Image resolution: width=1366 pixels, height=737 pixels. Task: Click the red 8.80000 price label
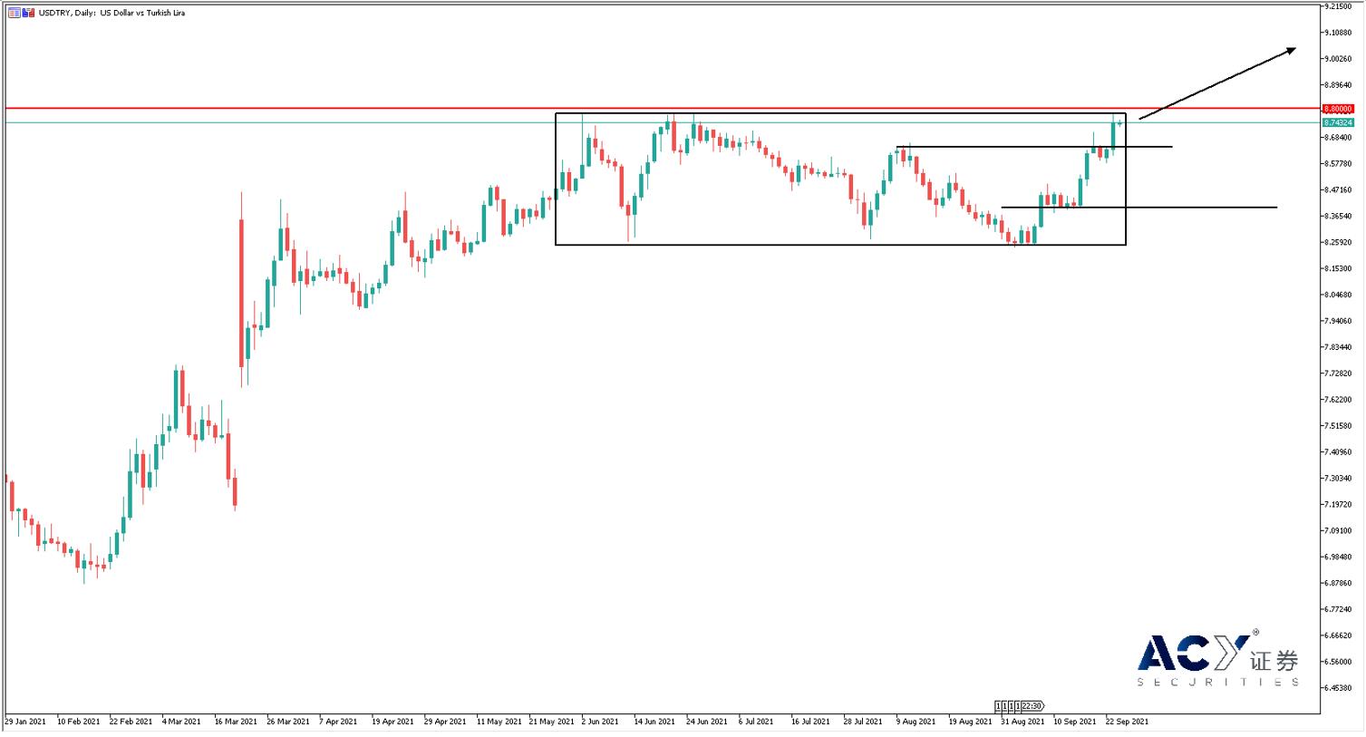1338,109
